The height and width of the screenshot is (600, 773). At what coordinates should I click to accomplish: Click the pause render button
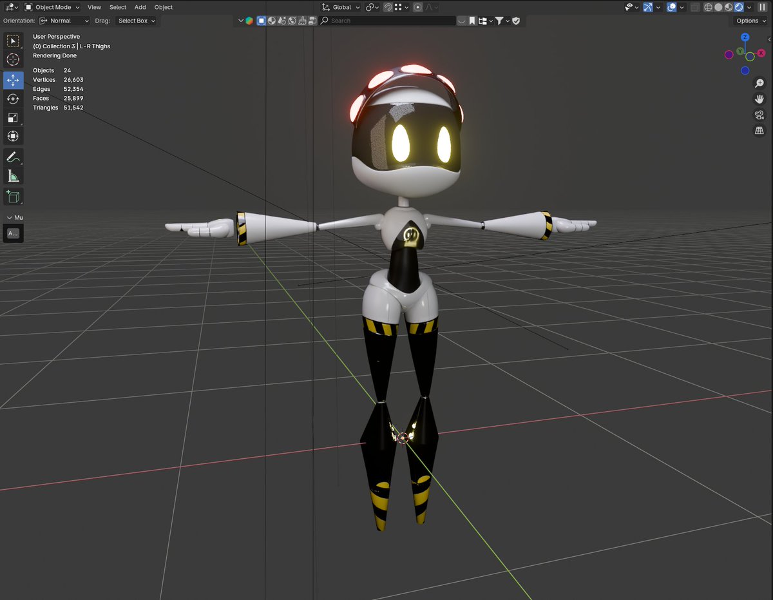pyautogui.click(x=763, y=7)
